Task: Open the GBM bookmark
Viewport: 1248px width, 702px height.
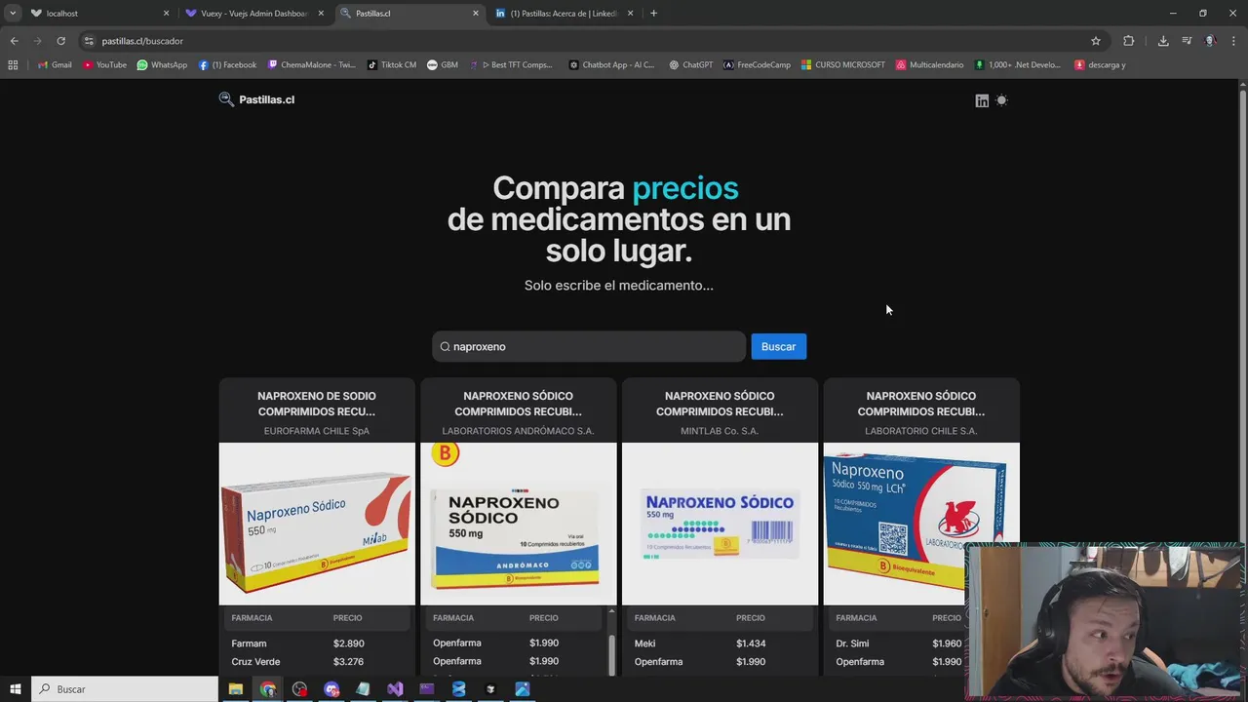Action: click(443, 65)
